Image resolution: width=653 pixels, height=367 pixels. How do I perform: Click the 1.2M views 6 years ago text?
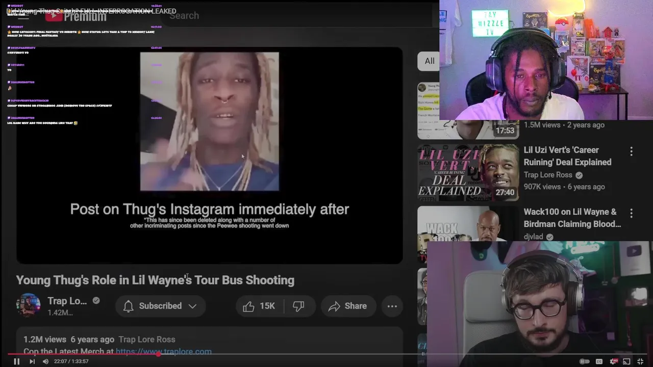[x=69, y=339]
